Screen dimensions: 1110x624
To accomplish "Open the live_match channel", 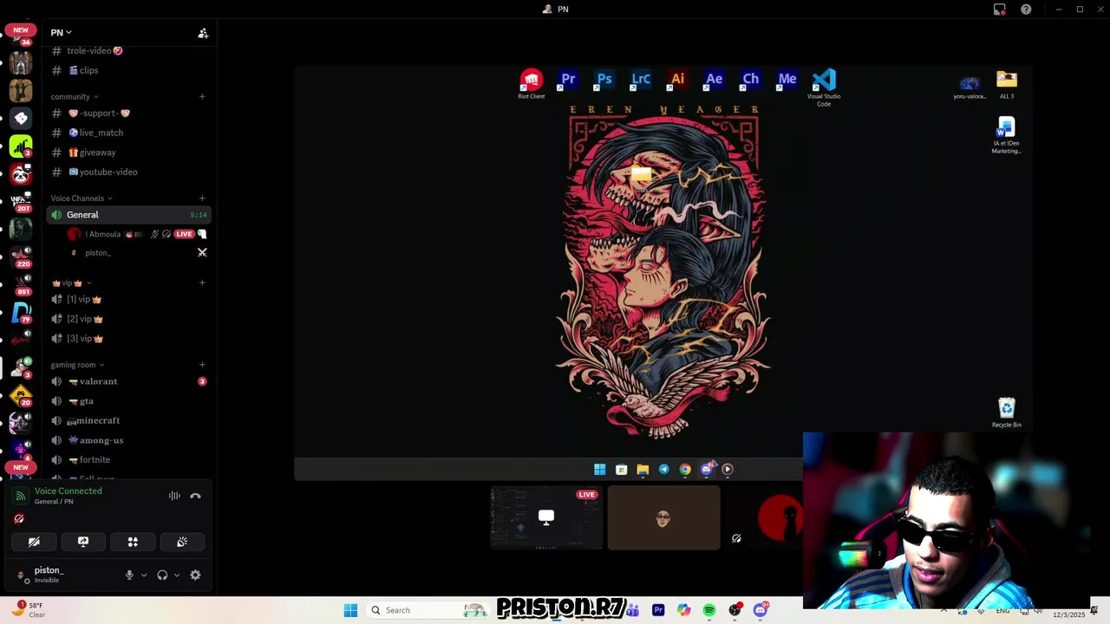I will pyautogui.click(x=128, y=133).
